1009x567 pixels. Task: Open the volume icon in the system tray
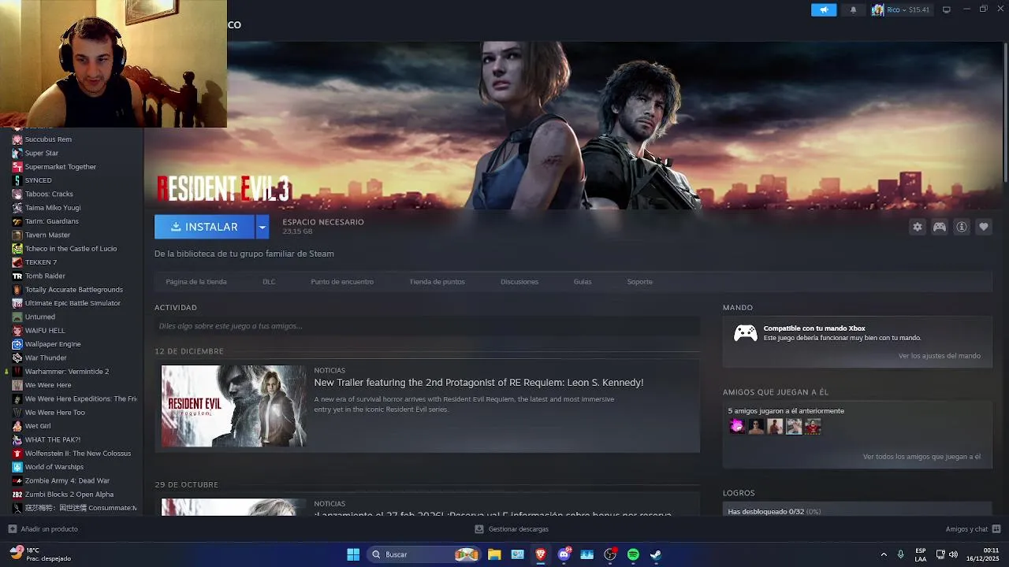click(x=954, y=554)
